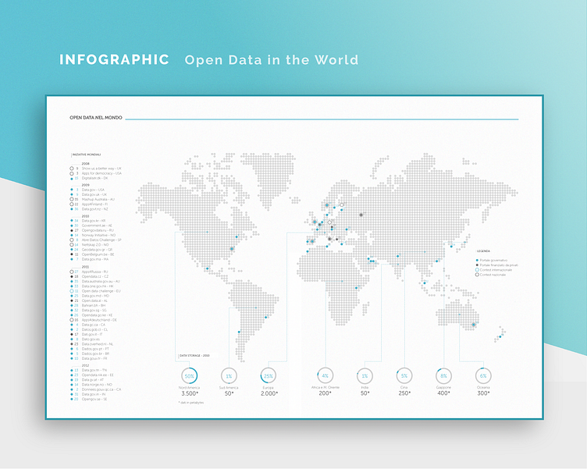Click the Nord America 50% donut chart

tap(189, 375)
